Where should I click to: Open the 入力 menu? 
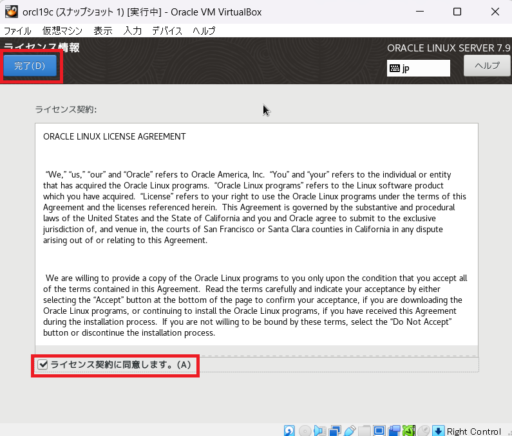pyautogui.click(x=133, y=30)
